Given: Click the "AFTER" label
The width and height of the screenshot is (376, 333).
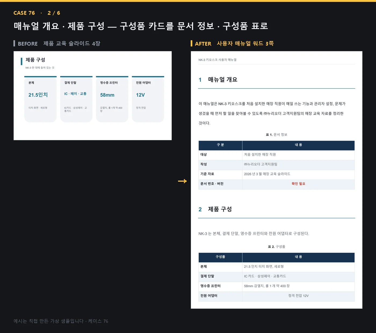Looking at the screenshot, I should tap(203, 43).
